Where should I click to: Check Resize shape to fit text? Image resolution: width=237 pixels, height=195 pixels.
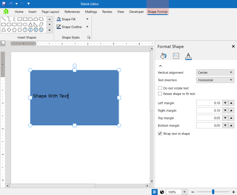tap(160, 94)
